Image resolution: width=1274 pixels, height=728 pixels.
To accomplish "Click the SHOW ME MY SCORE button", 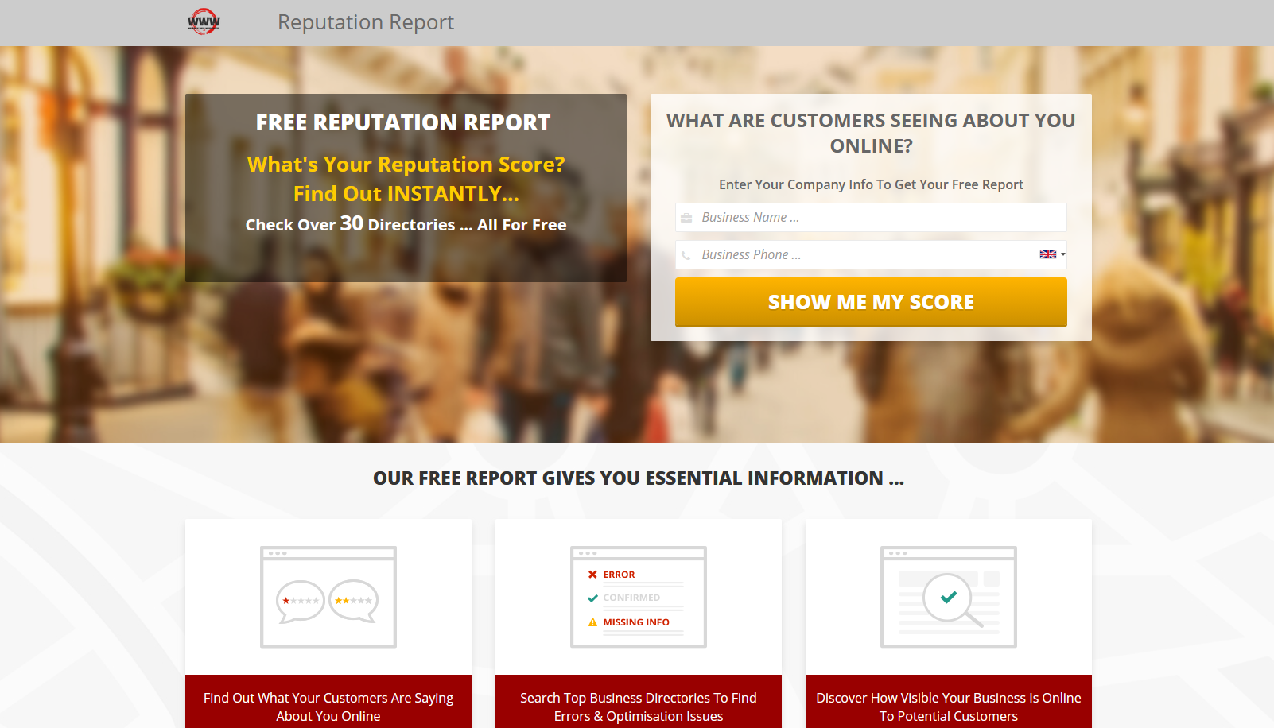I will point(871,302).
